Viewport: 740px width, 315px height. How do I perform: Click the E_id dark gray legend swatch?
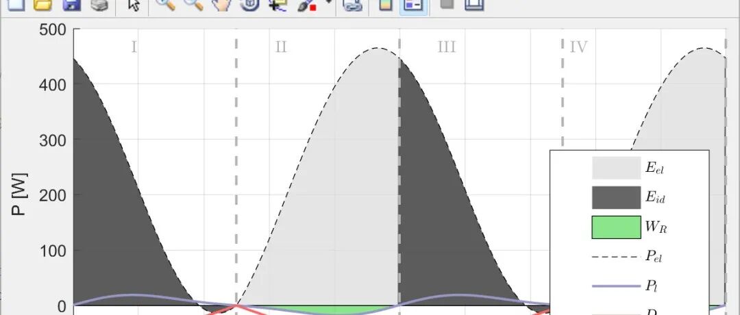tap(617, 197)
